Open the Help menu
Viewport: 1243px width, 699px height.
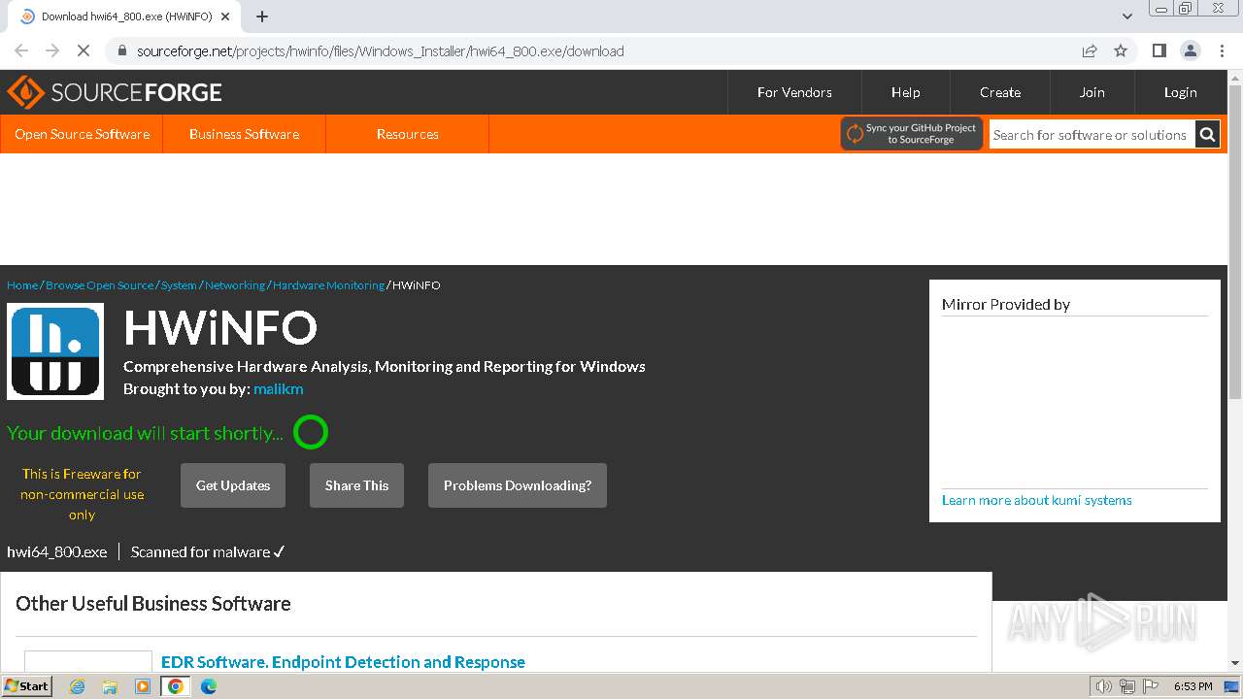[905, 92]
